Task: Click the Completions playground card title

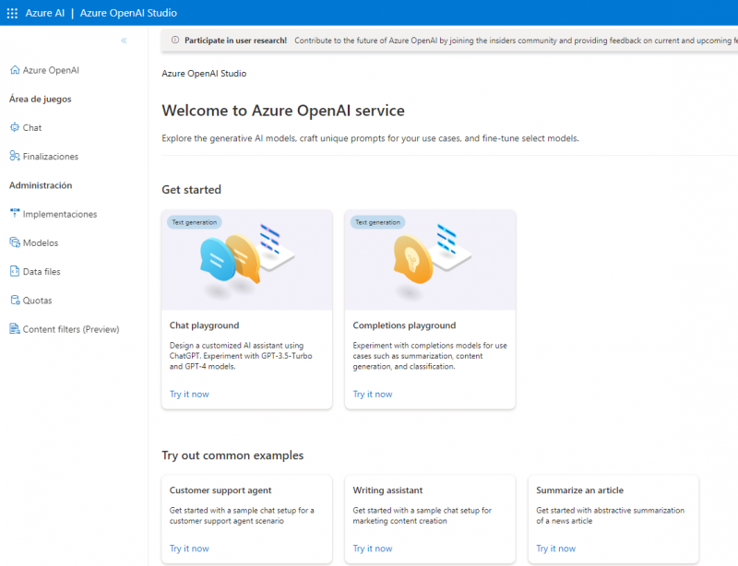Action: pos(404,325)
